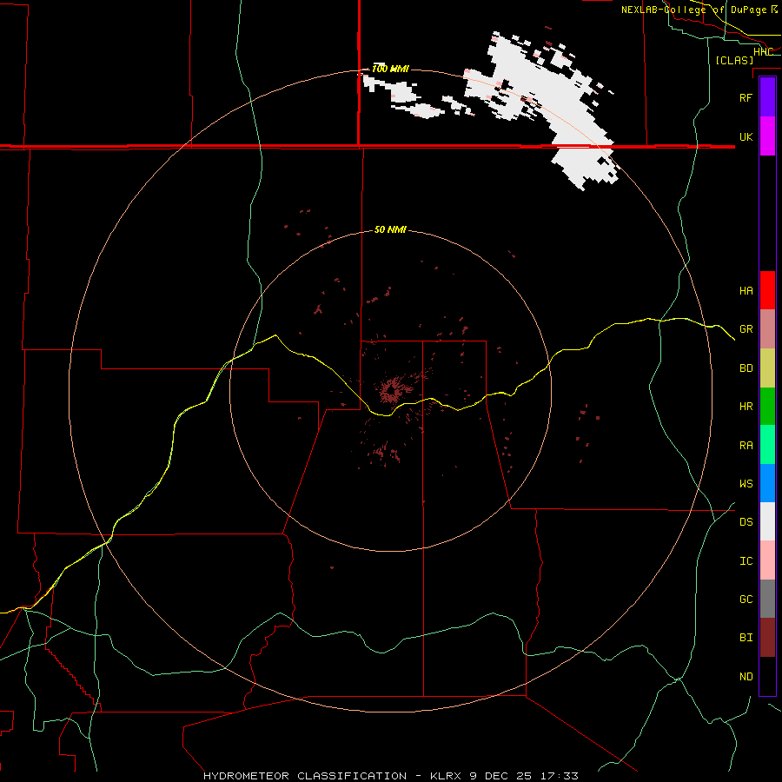
Task: Click the 17:33 timestamp
Action: [559, 776]
